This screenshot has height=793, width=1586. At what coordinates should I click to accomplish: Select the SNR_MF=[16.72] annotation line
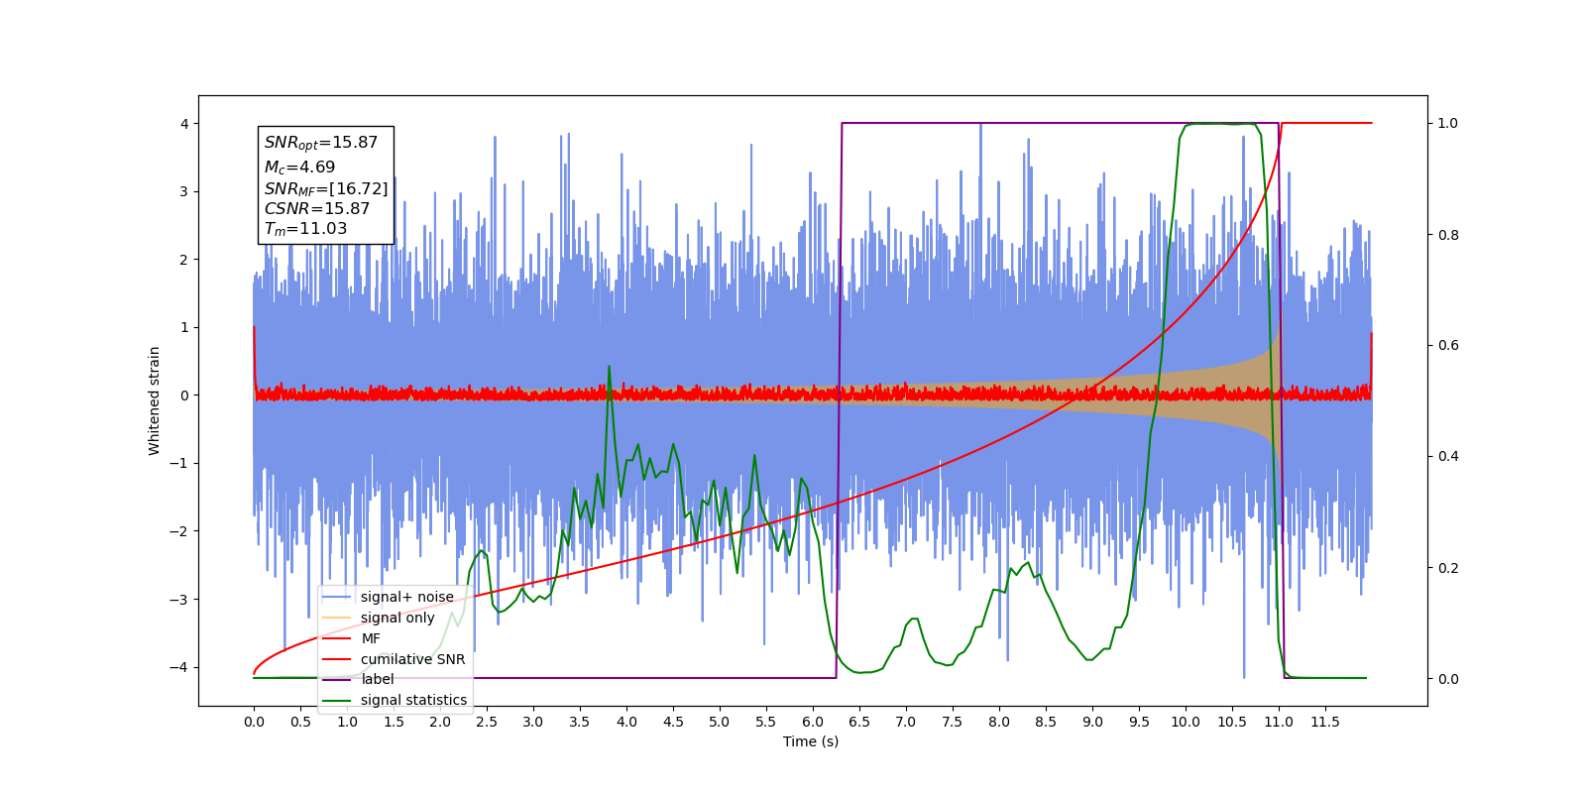coord(326,188)
